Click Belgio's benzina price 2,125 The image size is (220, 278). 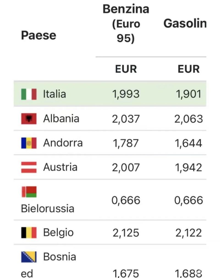tap(126, 233)
